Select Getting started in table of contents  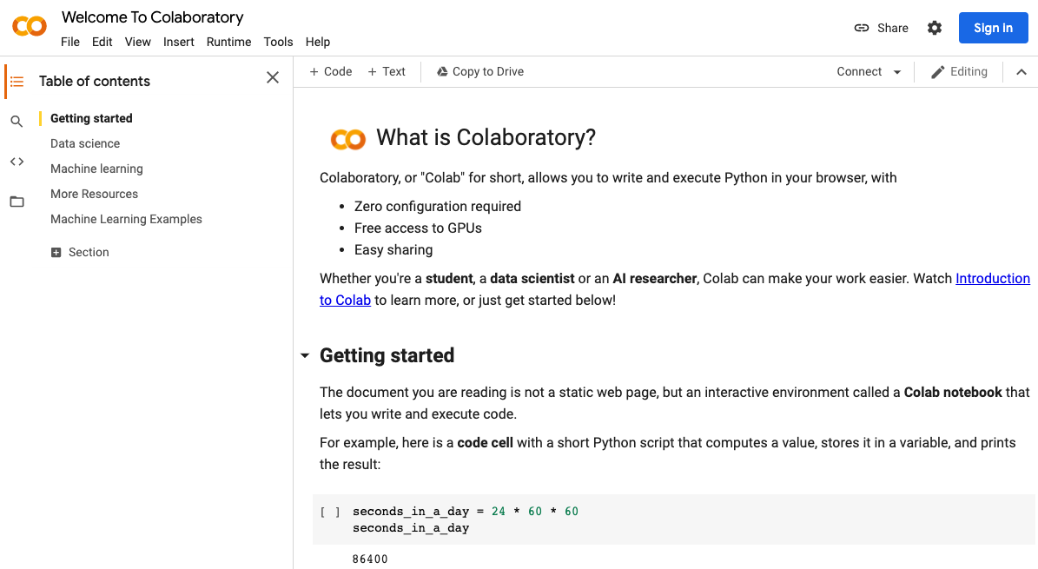[91, 118]
